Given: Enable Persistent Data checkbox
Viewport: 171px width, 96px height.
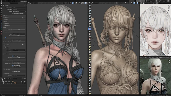Looking at the screenshot, I should [x=13, y=71].
